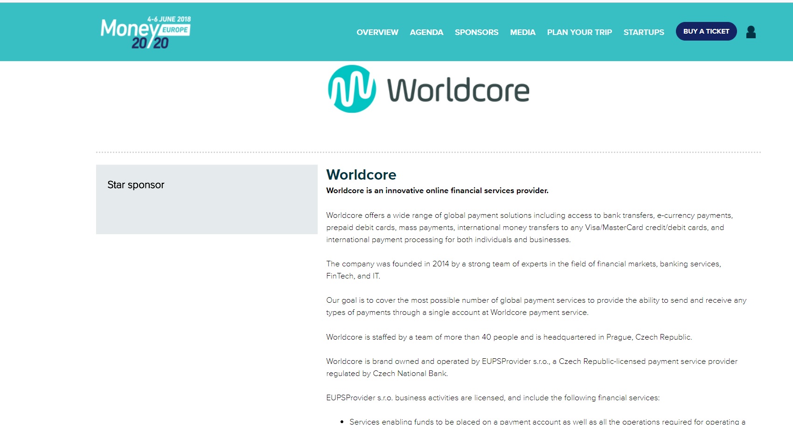
Task: Click the tagline 'Worldcore is an innovative online financial services provider.'
Action: click(x=437, y=190)
